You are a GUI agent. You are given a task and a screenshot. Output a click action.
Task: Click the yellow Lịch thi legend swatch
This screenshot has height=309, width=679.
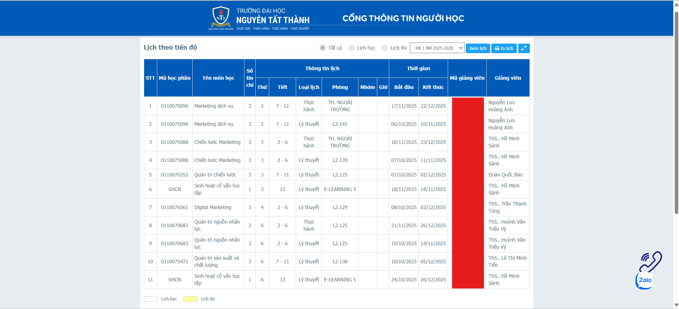(x=191, y=299)
